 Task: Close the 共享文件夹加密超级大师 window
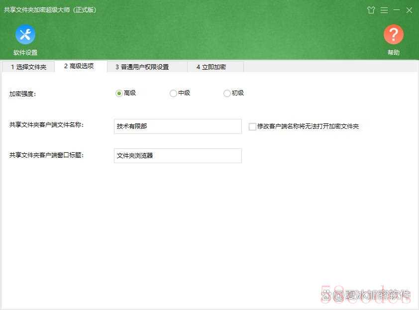tap(409, 10)
